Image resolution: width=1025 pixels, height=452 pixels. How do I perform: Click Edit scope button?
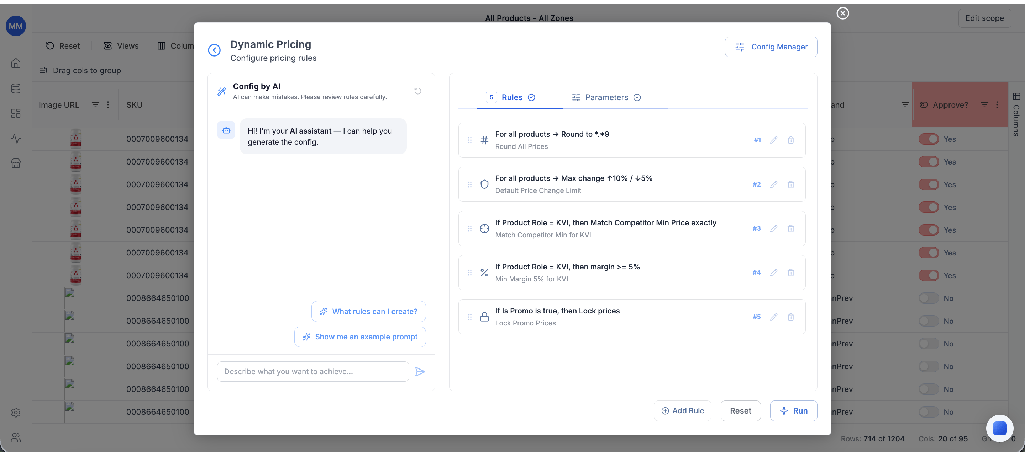click(x=984, y=18)
